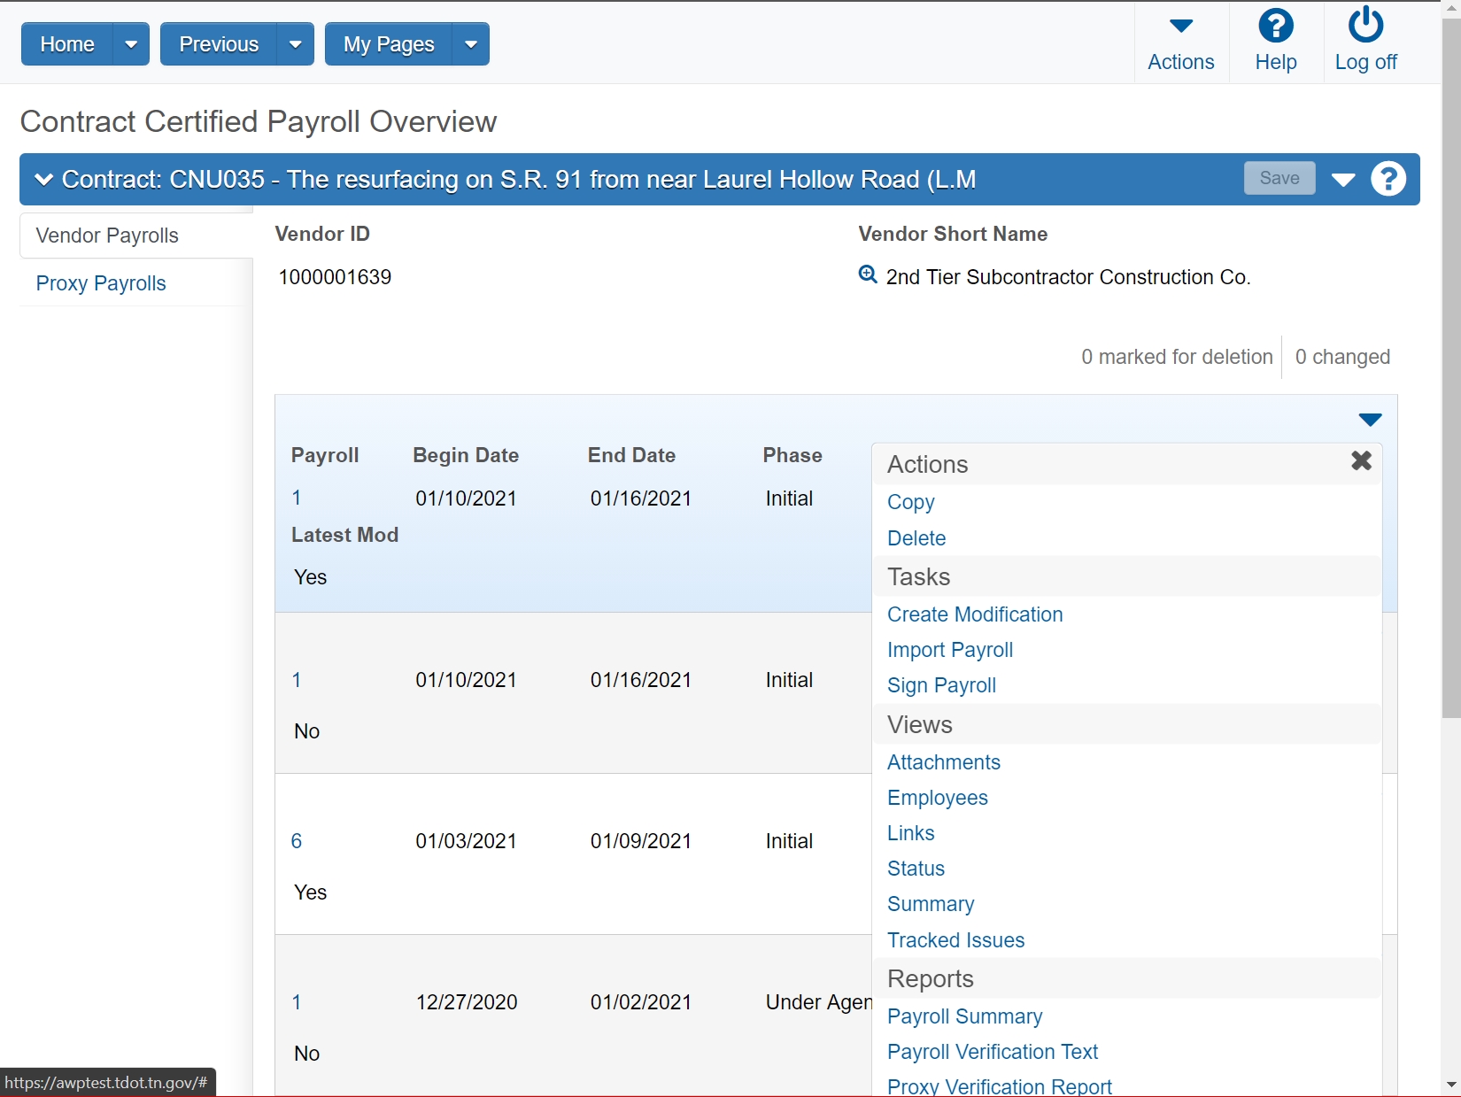Image resolution: width=1461 pixels, height=1097 pixels.
Task: Choose Copy from Actions menu
Action: pos(910,502)
